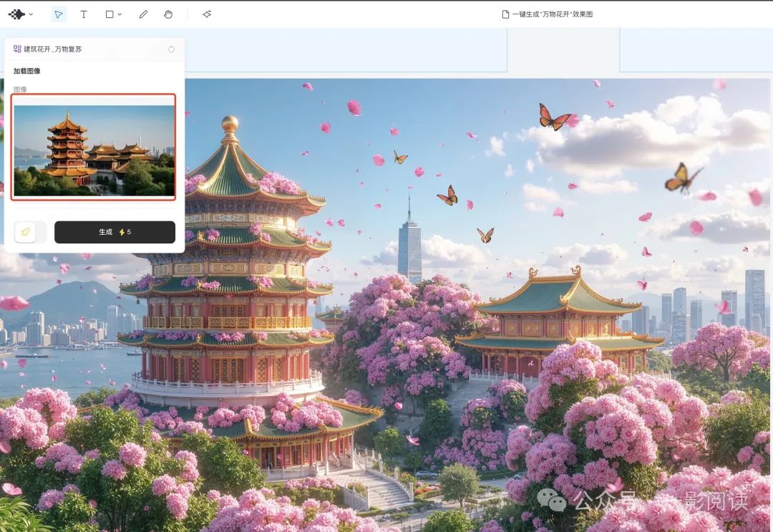The width and height of the screenshot is (773, 532).
Task: Expand the shape tool dropdown arrow
Action: (x=120, y=15)
